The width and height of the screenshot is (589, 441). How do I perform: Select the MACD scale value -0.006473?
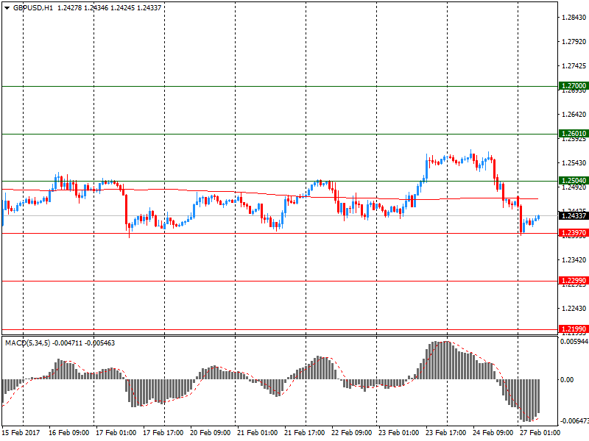pos(574,421)
